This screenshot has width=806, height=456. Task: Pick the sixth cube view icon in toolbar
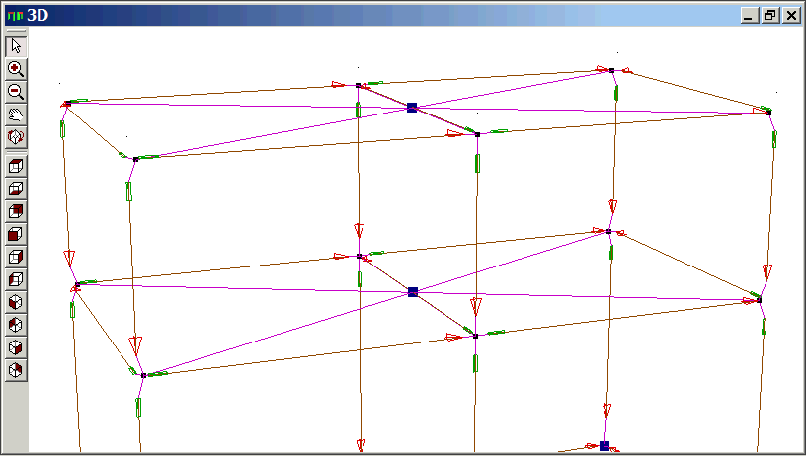(x=16, y=279)
